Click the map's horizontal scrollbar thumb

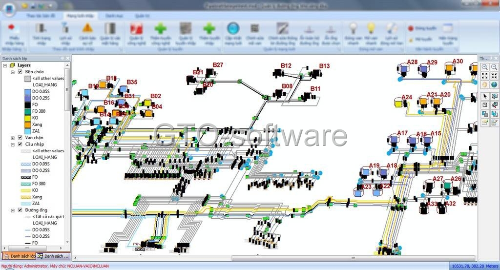353,258
